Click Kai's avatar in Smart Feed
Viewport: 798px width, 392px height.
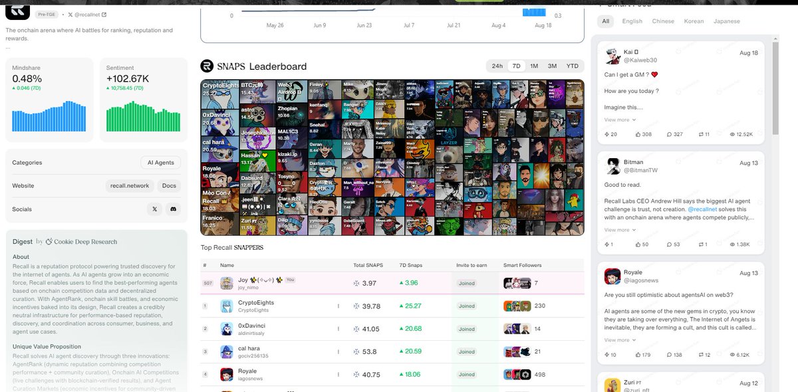click(x=612, y=55)
